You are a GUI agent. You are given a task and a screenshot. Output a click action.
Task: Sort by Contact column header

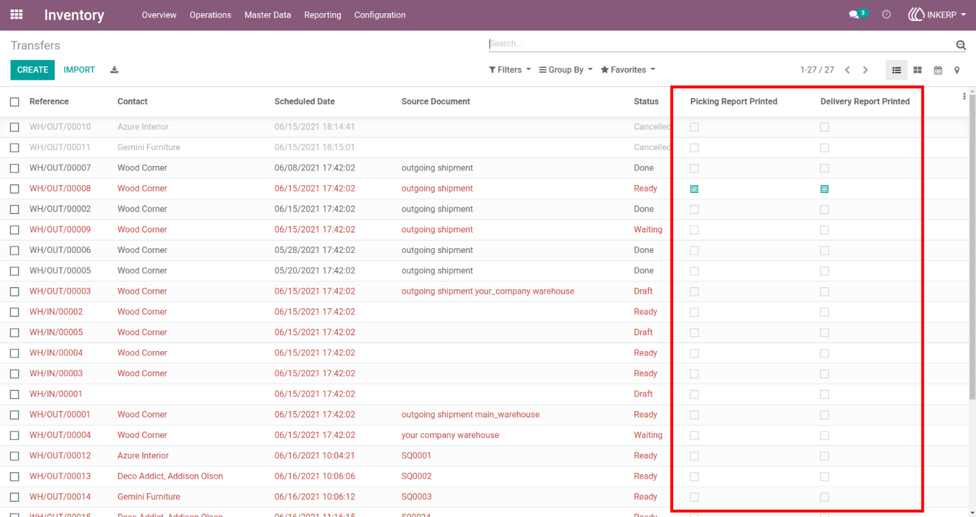click(132, 101)
